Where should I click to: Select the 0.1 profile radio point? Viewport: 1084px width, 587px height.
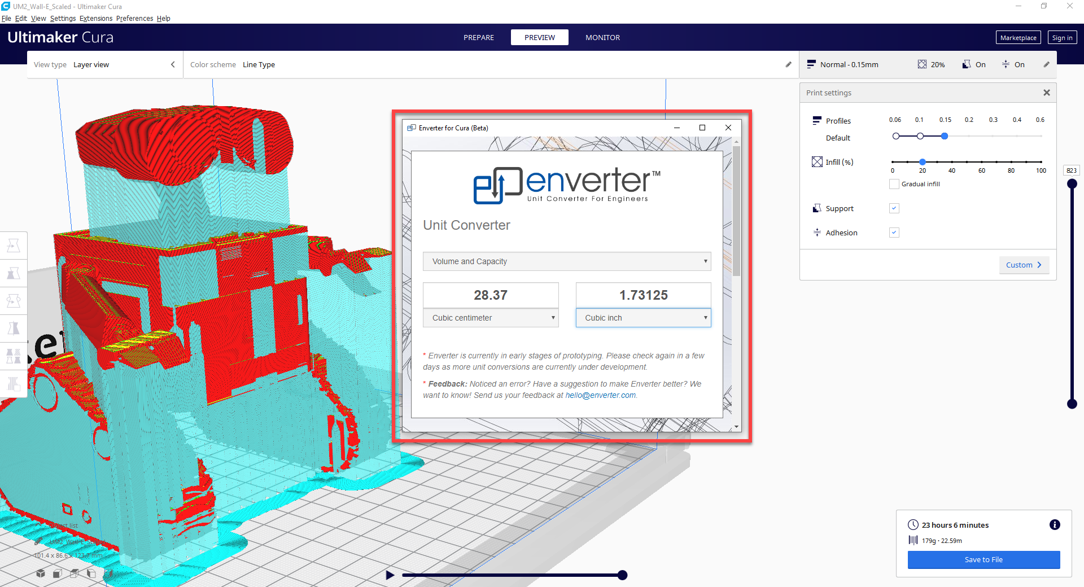pos(920,136)
